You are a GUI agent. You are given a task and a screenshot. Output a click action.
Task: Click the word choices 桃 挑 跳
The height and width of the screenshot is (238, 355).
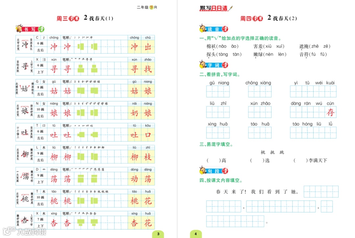[x=272, y=152]
